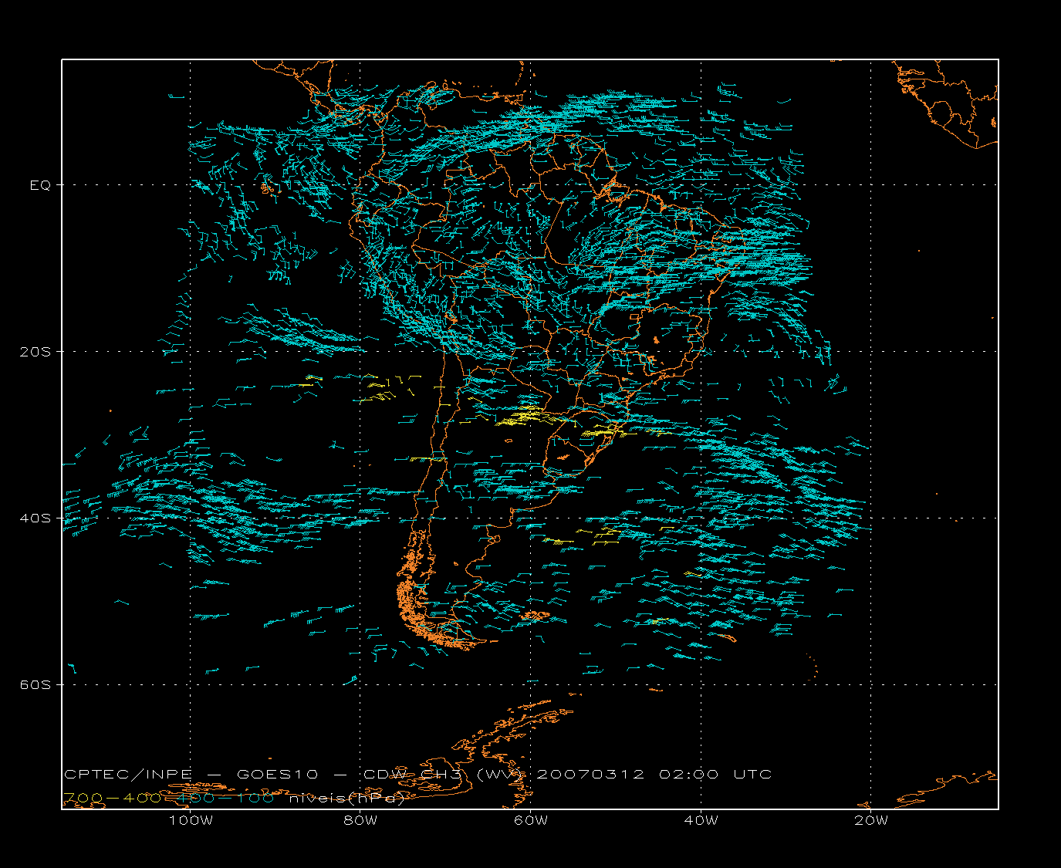The height and width of the screenshot is (868, 1061).
Task: Click the cyan 400-100 legend entry
Action: point(225,798)
